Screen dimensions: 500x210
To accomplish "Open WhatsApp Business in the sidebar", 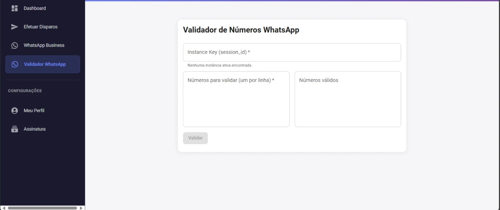I will [42, 46].
